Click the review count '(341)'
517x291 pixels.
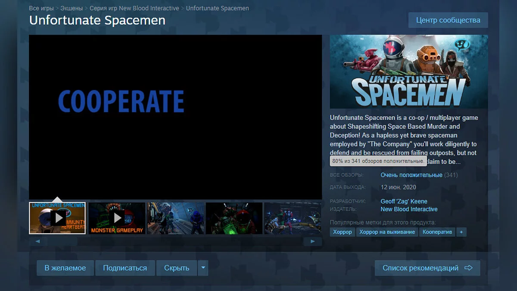(451, 175)
